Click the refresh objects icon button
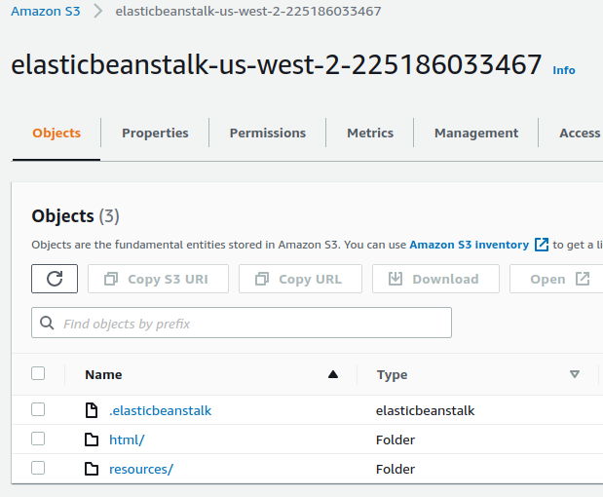603x497 pixels. (55, 279)
